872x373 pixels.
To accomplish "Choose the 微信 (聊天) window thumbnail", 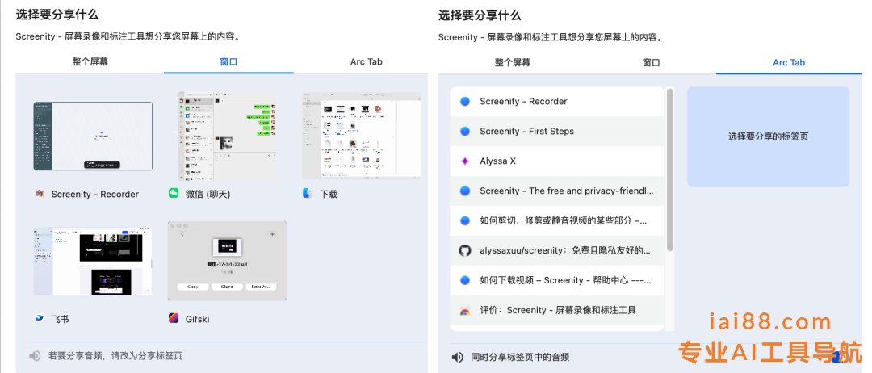I will click(227, 136).
